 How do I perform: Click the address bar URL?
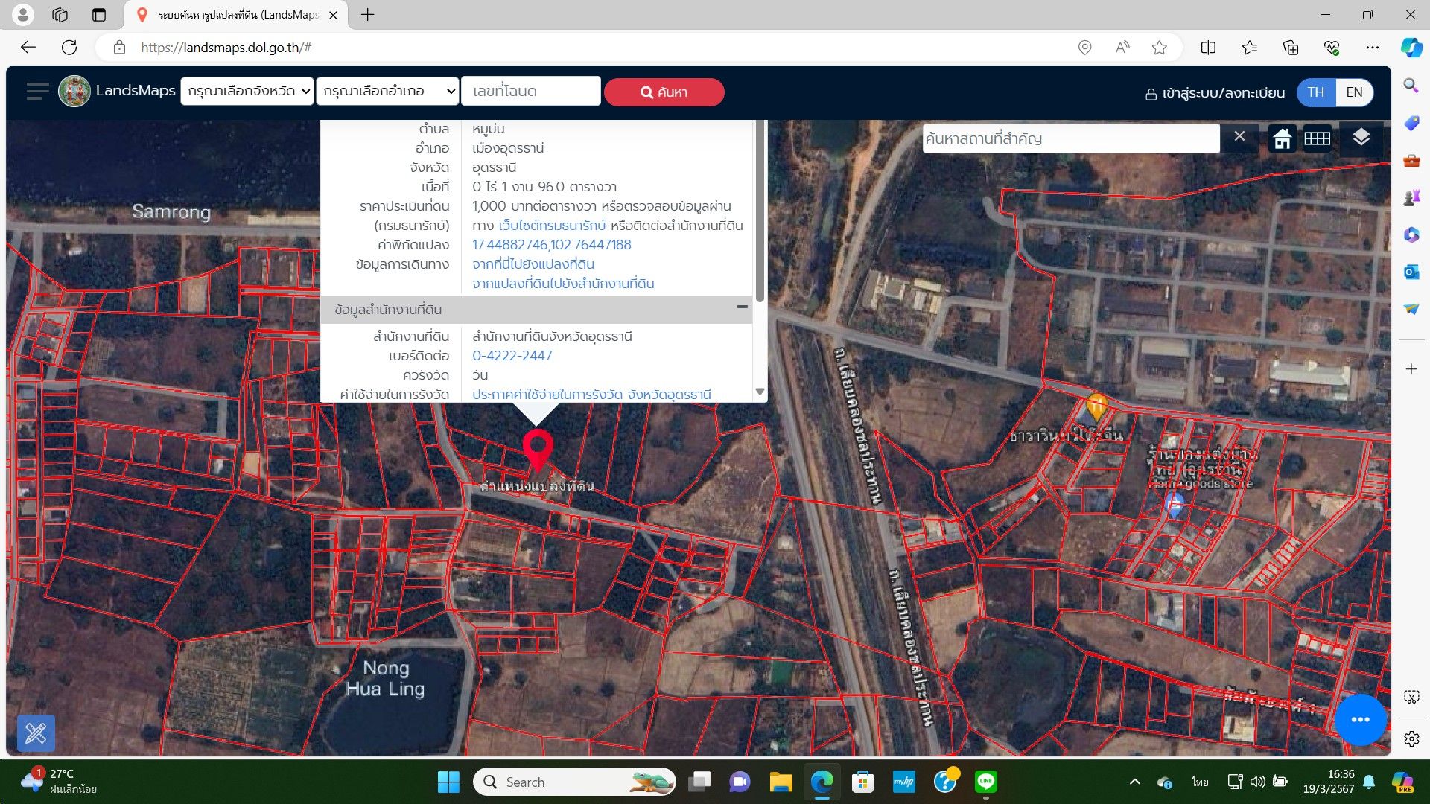click(226, 48)
